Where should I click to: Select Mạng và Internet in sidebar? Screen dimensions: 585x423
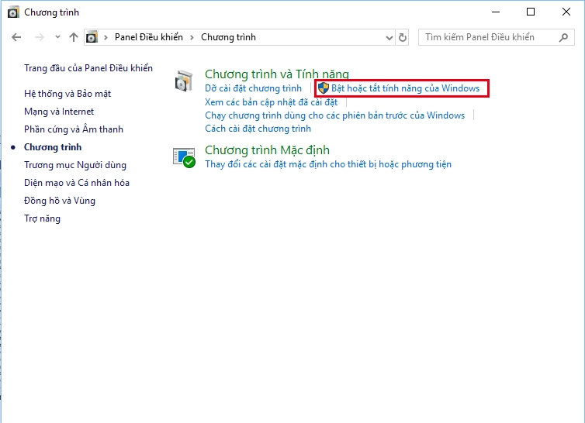tap(59, 112)
